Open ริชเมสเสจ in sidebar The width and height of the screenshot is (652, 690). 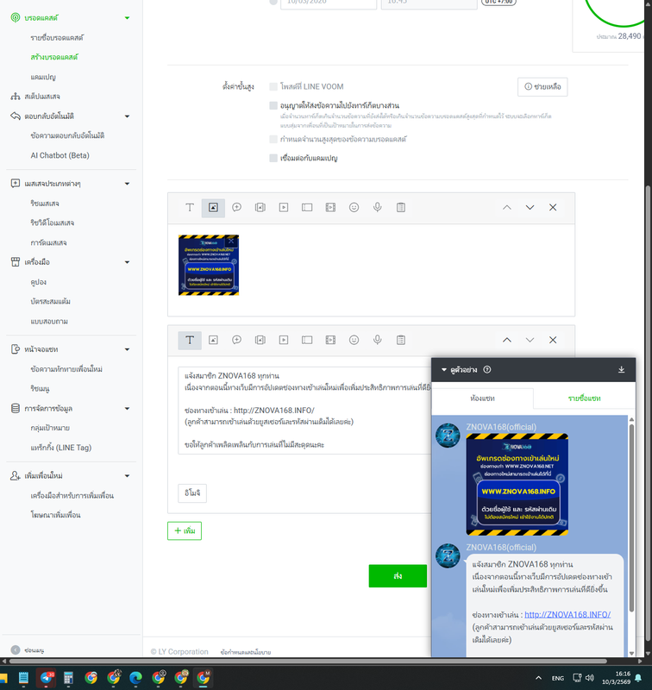tap(45, 204)
